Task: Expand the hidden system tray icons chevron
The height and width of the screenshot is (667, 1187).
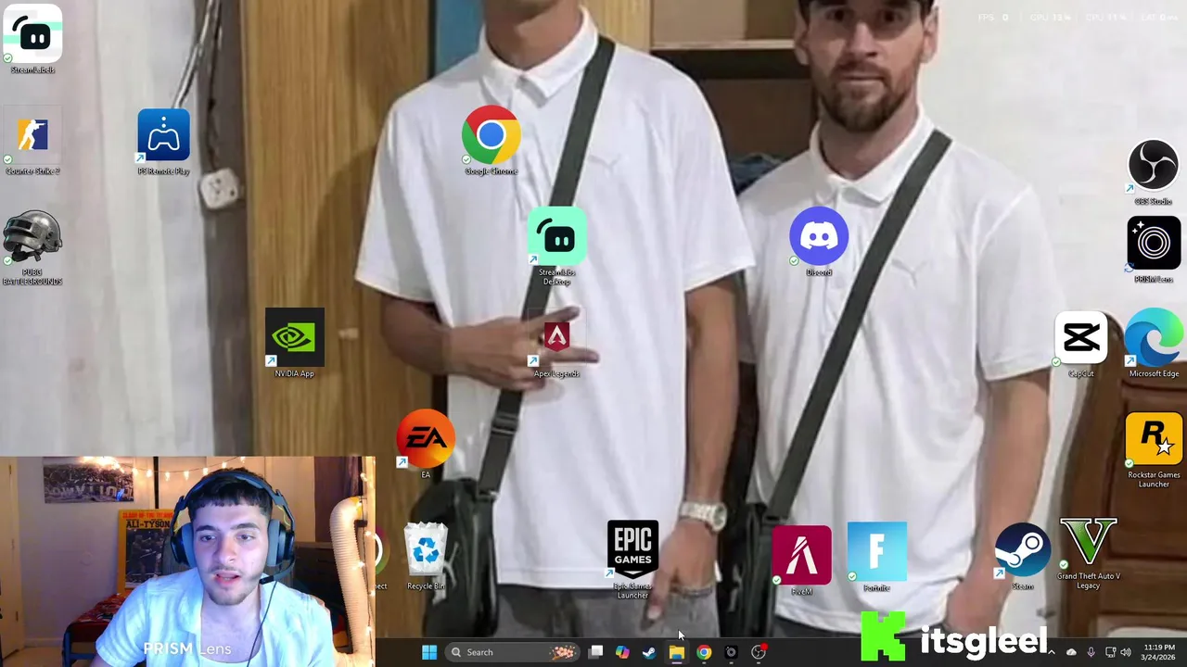Action: pos(1051,652)
